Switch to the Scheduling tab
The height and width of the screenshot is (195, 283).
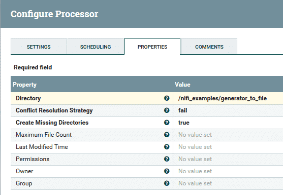(x=96, y=46)
